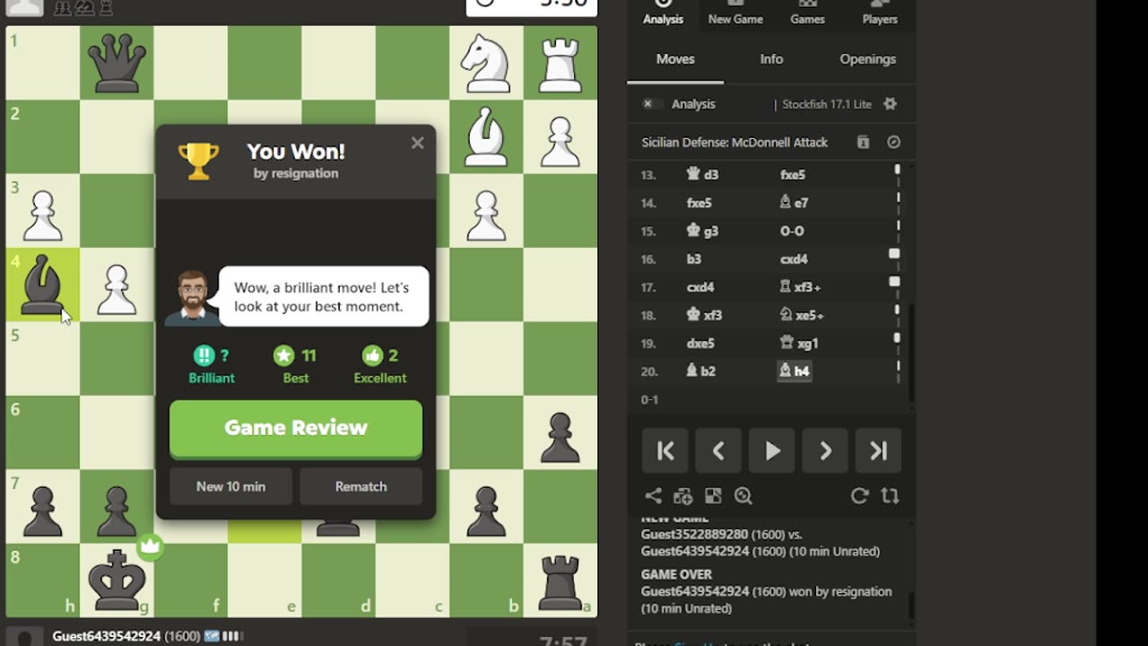The height and width of the screenshot is (646, 1148).
Task: Select highlighted move 20 Bh4
Action: 794,371
